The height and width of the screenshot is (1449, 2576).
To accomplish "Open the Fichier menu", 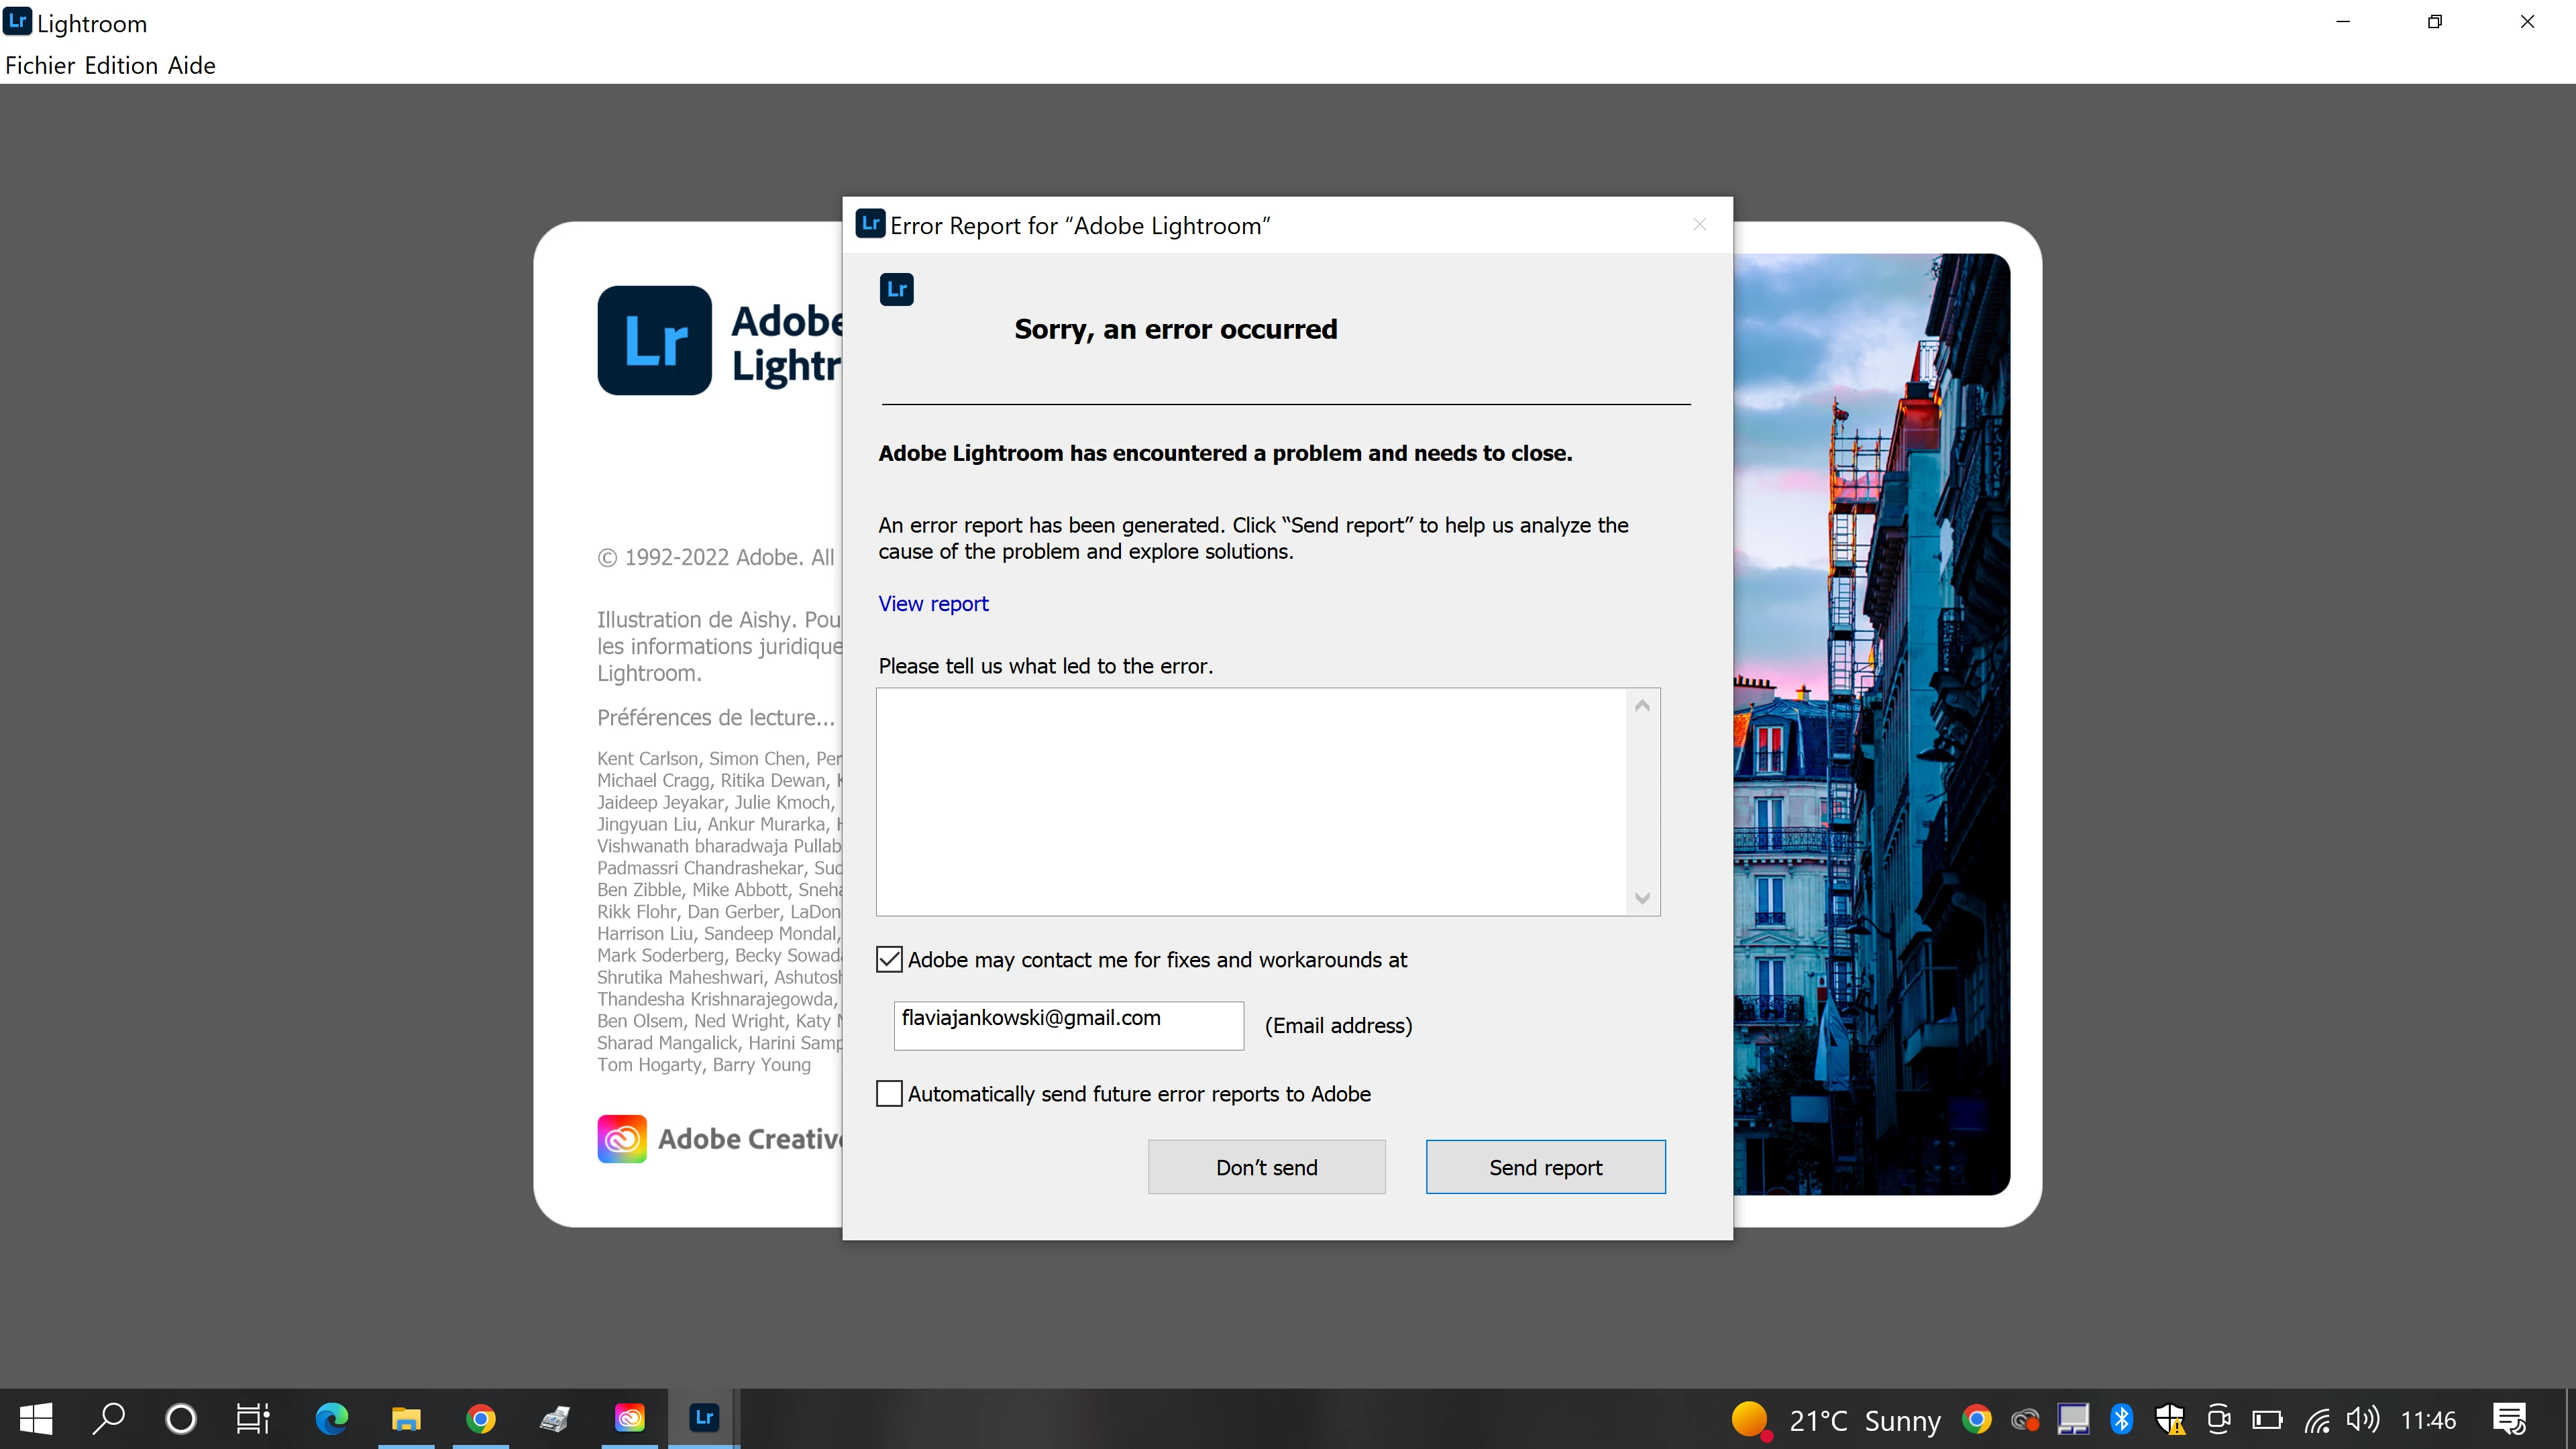I will [x=40, y=65].
